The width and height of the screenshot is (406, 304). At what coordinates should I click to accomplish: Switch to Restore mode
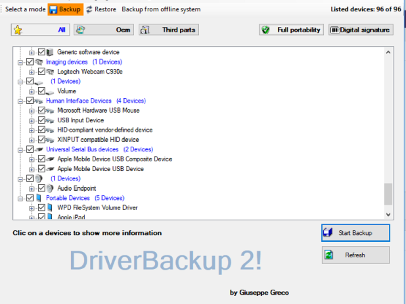101,9
